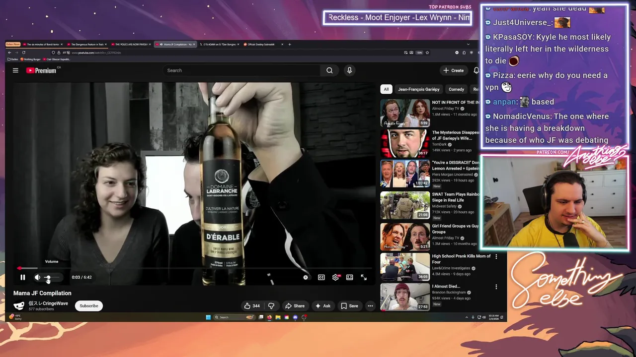Image resolution: width=636 pixels, height=357 pixels.
Task: Save the video to playlist
Action: click(349, 306)
